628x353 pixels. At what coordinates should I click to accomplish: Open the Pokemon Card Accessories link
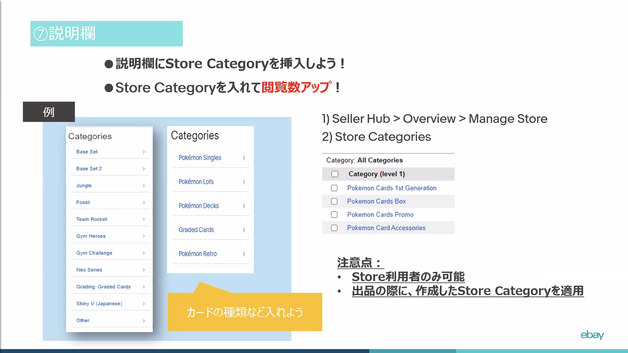click(386, 228)
